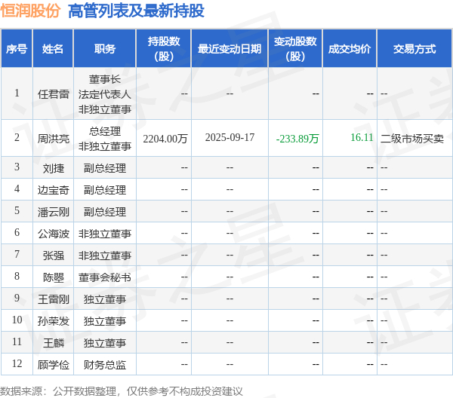The width and height of the screenshot is (453, 398).
Task: Click the 恒润股份 company title
Action: click(x=30, y=11)
